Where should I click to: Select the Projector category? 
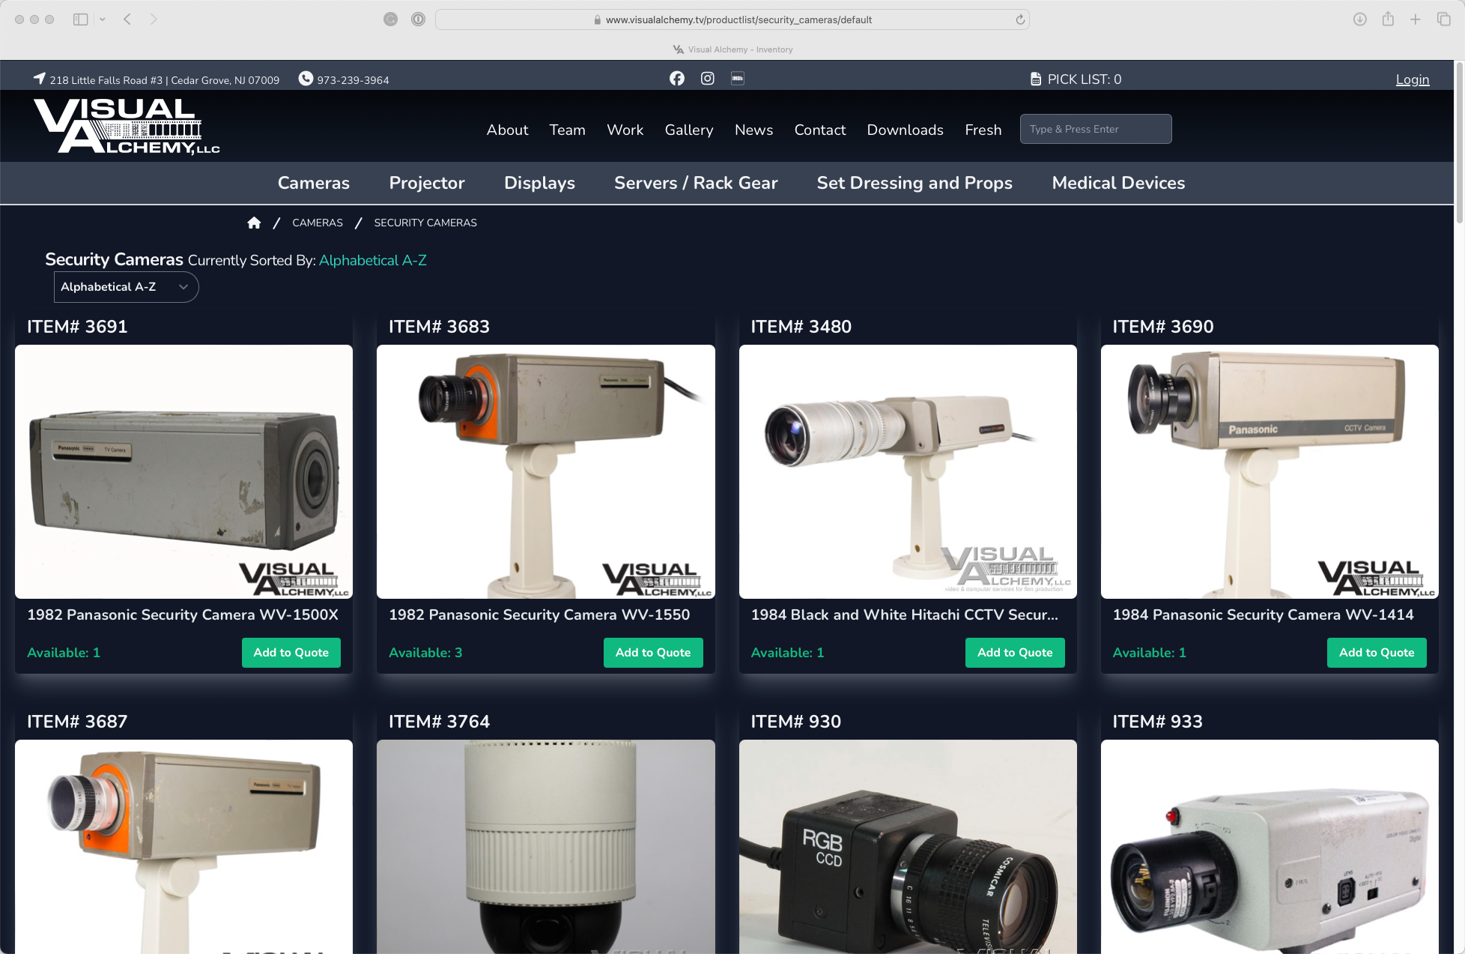pyautogui.click(x=427, y=183)
